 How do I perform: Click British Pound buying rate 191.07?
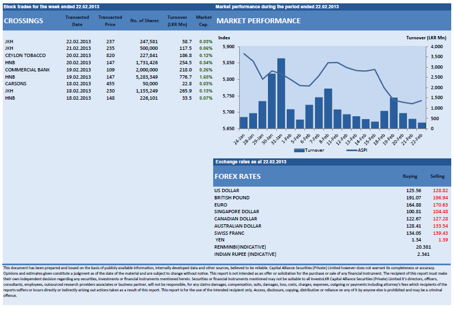[x=414, y=198]
